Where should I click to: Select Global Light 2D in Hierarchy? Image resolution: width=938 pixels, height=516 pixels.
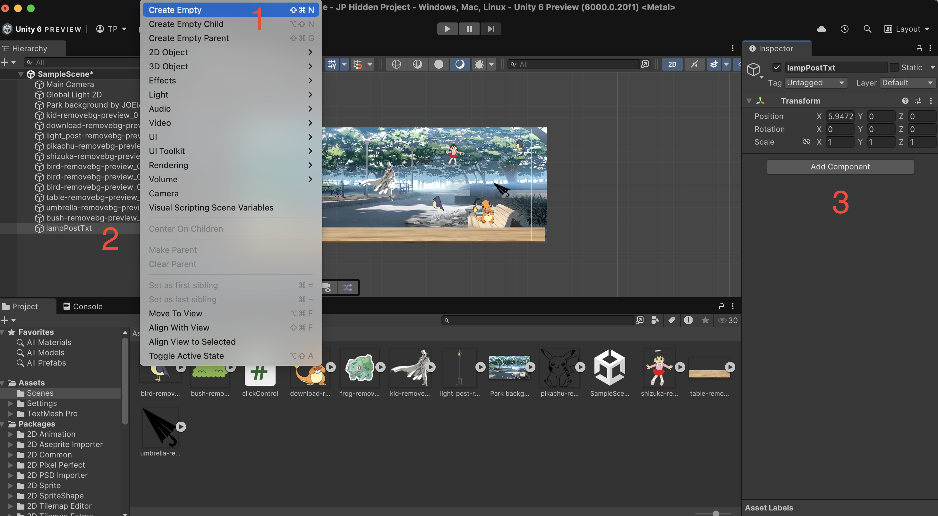74,95
